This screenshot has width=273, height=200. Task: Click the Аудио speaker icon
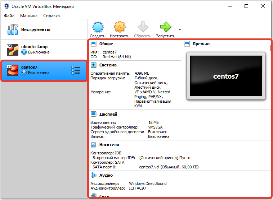[93, 175]
